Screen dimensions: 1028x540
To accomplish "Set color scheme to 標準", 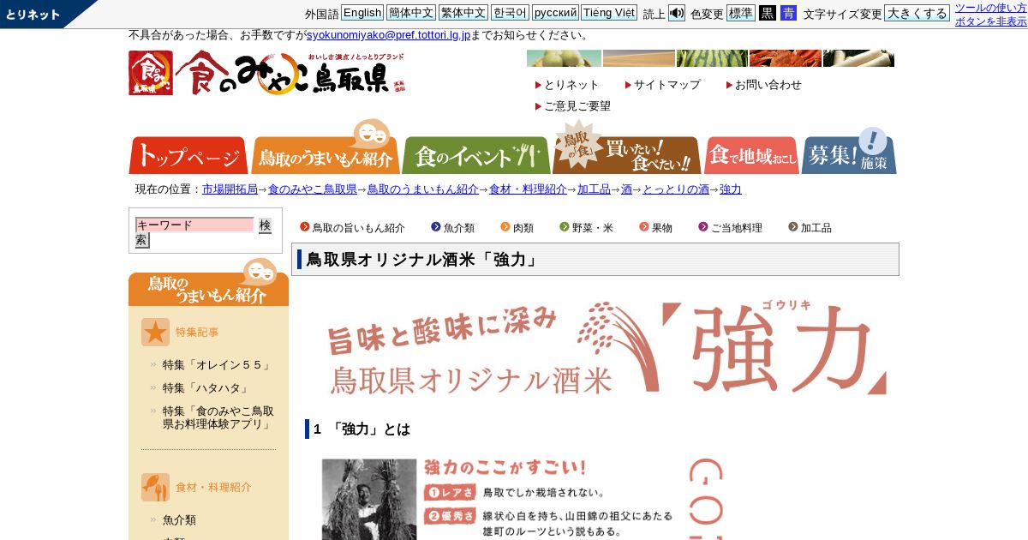I will tap(740, 13).
